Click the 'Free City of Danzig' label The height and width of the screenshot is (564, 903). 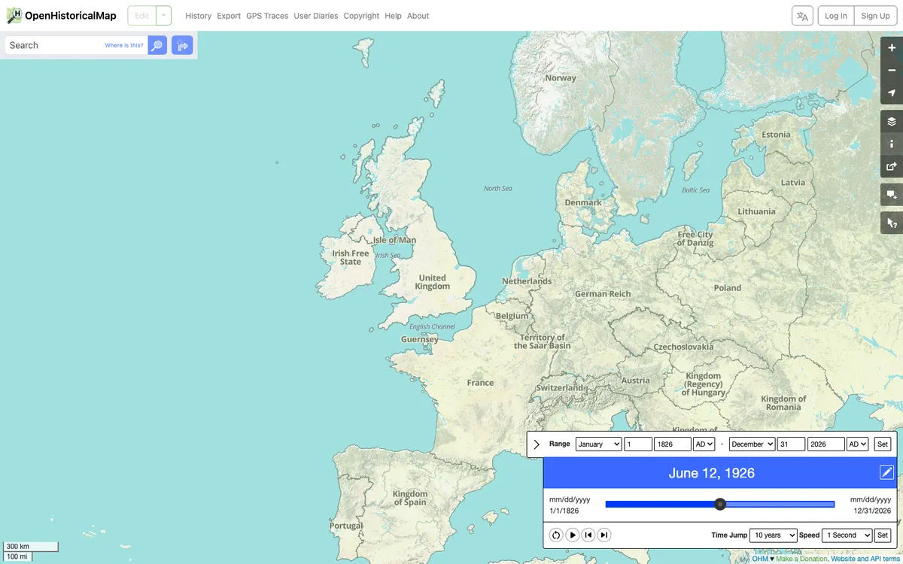point(695,239)
